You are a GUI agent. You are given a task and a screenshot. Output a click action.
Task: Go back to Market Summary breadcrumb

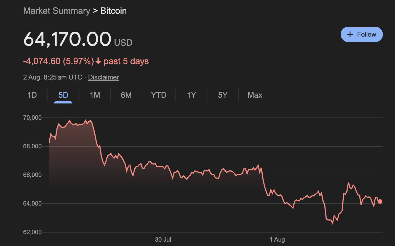[x=57, y=11]
